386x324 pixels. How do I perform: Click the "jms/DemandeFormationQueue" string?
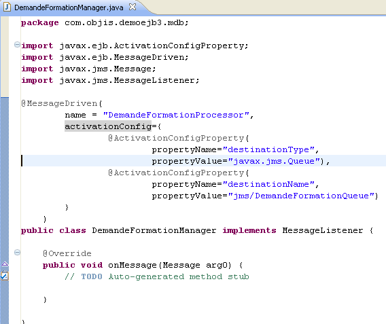[x=301, y=196]
